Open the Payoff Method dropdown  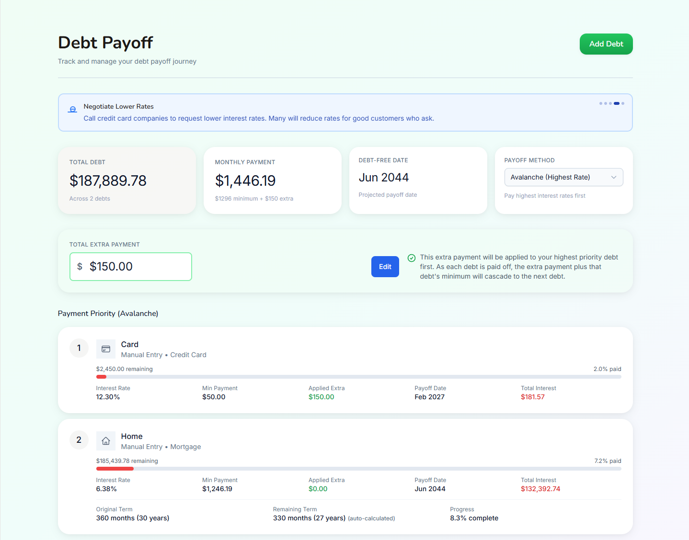click(563, 177)
